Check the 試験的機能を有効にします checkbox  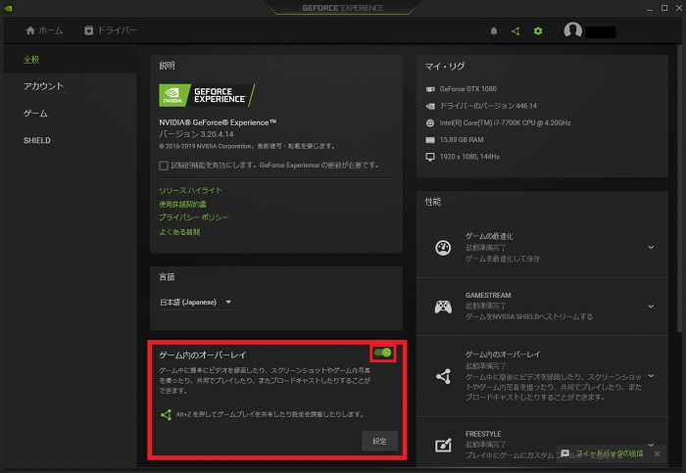point(164,166)
